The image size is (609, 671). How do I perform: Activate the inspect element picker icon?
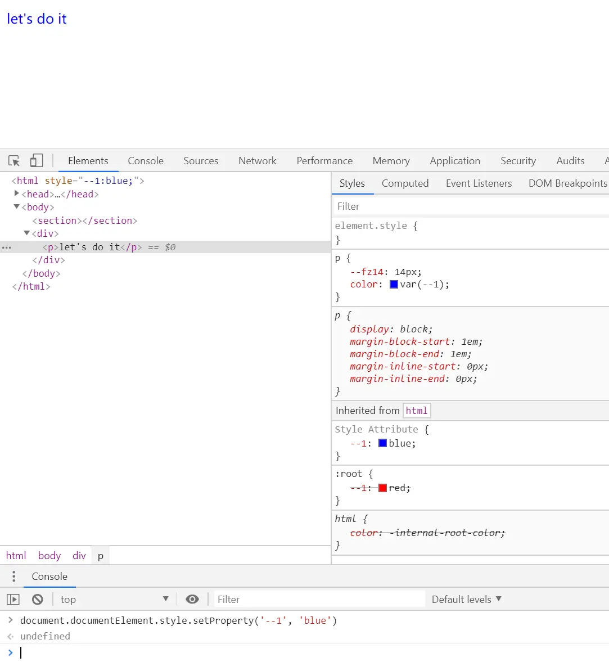point(13,161)
